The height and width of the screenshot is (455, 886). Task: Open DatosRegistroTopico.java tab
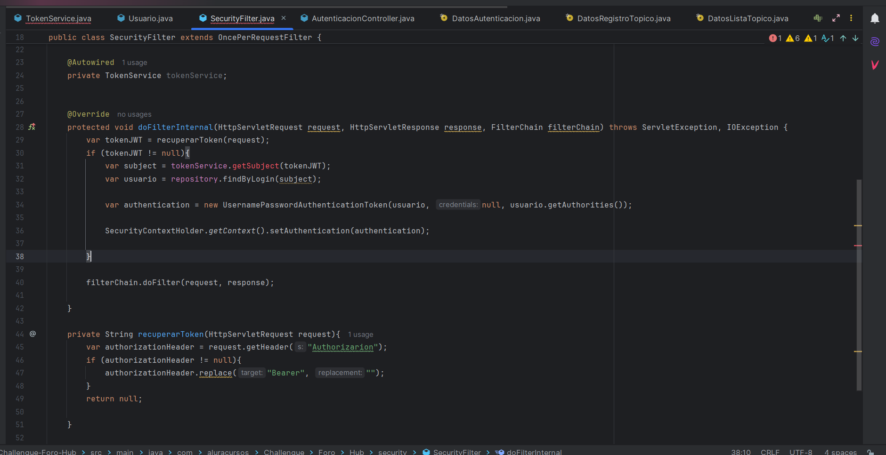point(618,18)
